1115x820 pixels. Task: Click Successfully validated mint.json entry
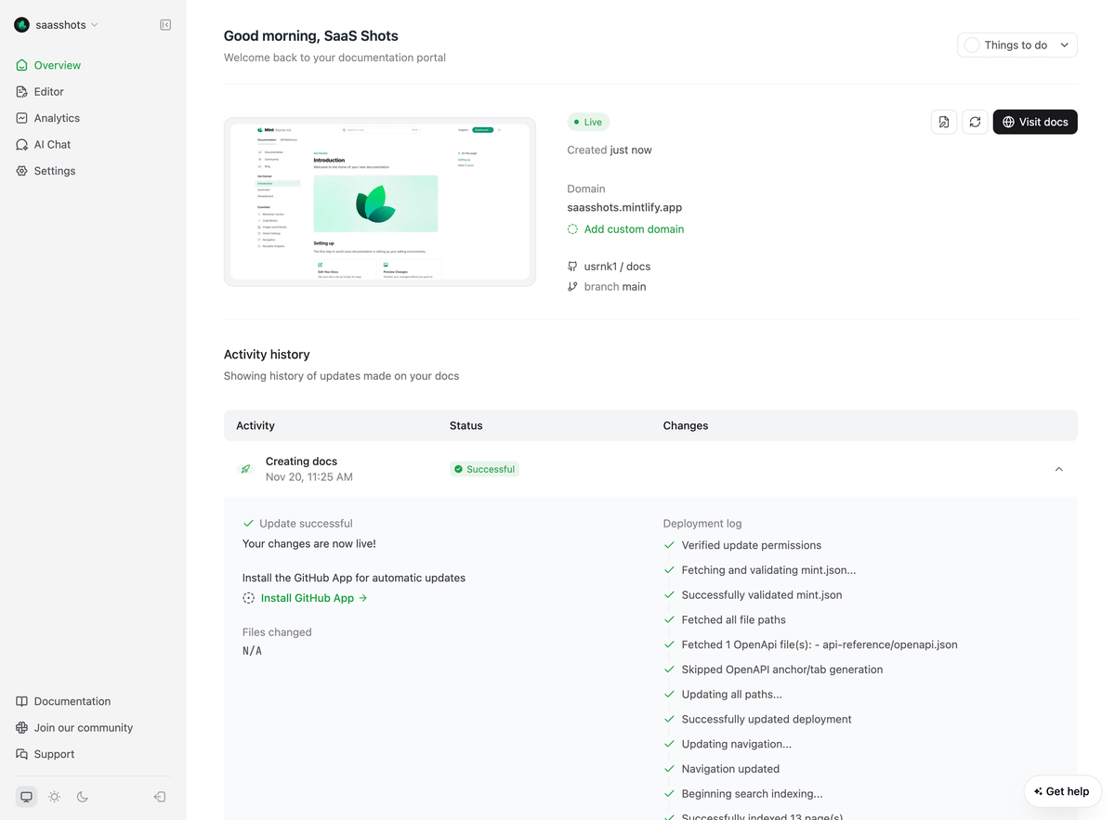click(x=762, y=595)
